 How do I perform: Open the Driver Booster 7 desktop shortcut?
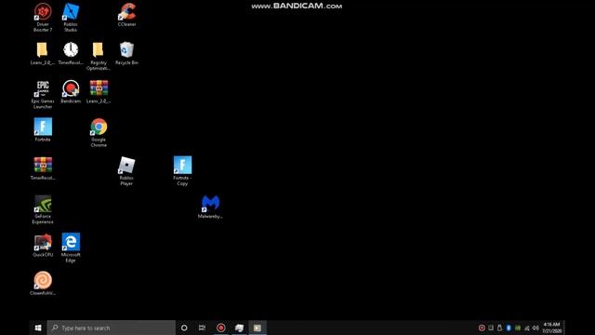tap(43, 17)
